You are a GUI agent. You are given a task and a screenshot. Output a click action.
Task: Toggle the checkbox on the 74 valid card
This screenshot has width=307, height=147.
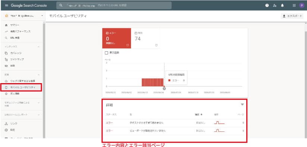pyautogui.click(x=136, y=33)
